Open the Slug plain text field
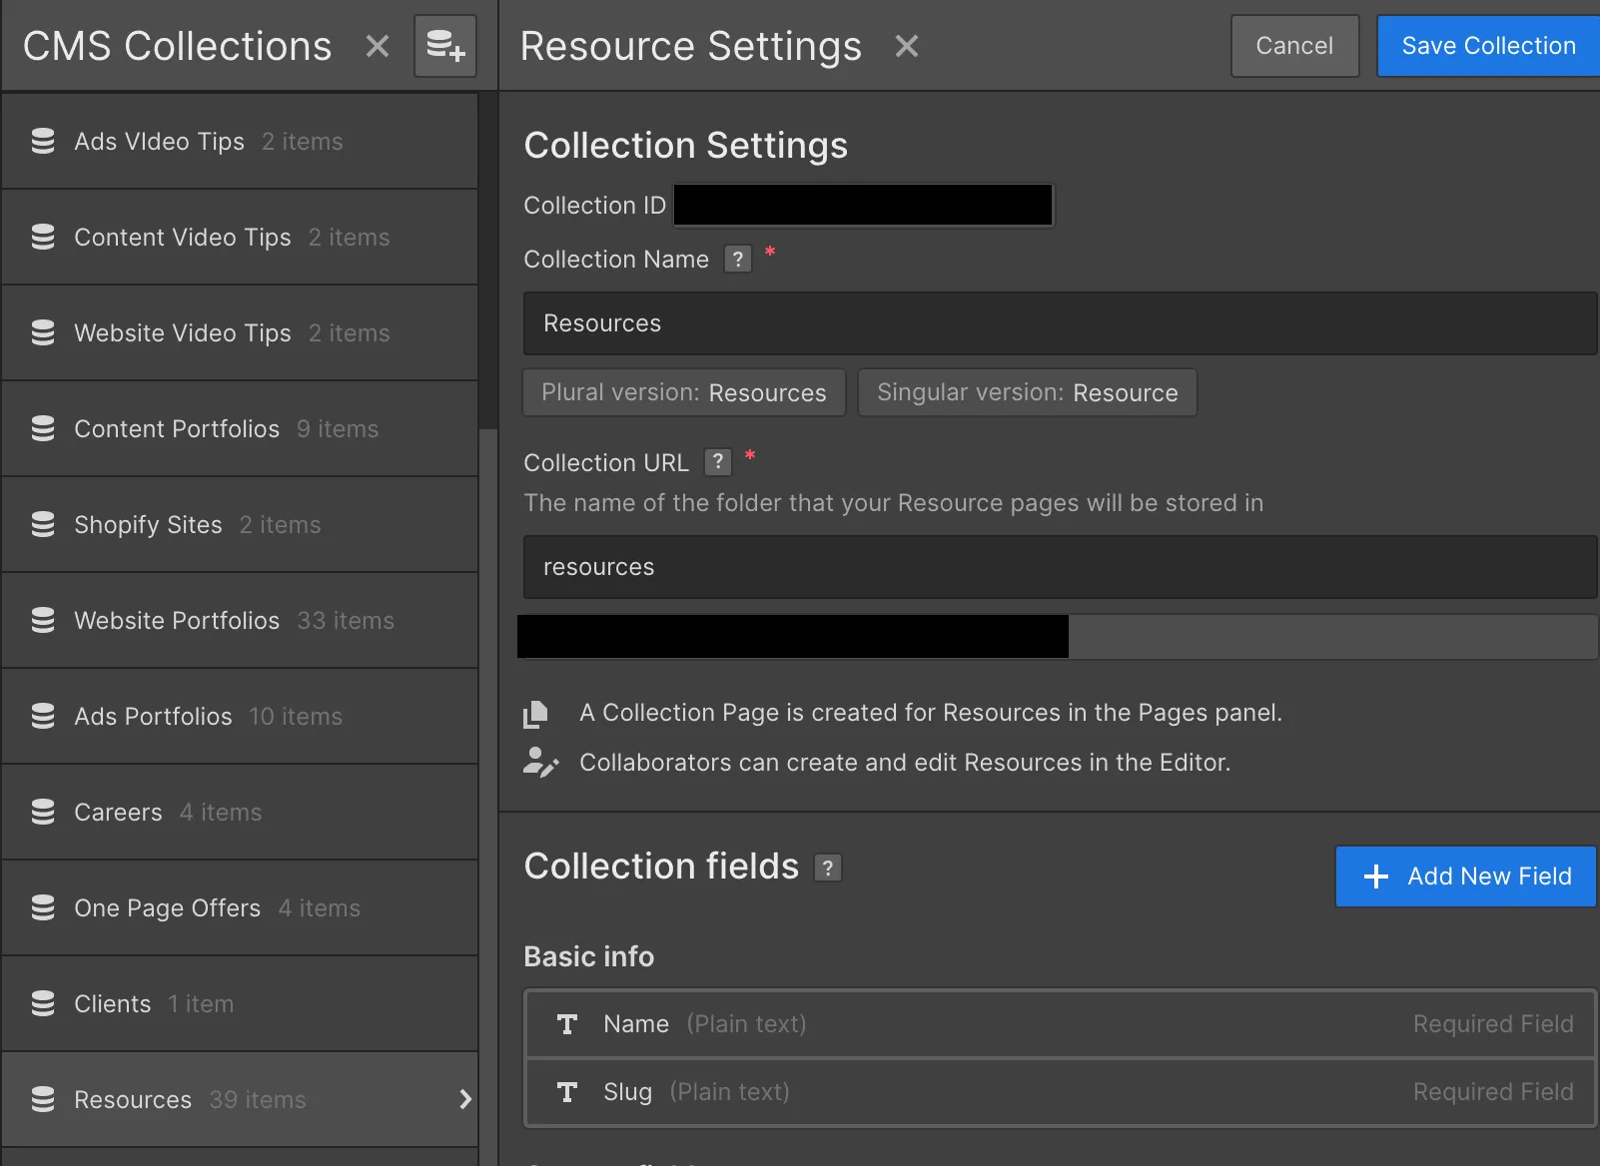The height and width of the screenshot is (1166, 1600). (1061, 1092)
